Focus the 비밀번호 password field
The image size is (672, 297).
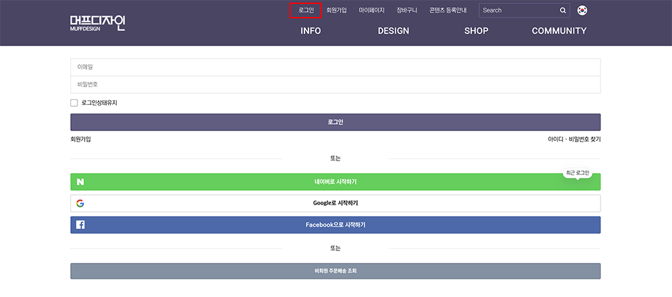click(x=335, y=85)
